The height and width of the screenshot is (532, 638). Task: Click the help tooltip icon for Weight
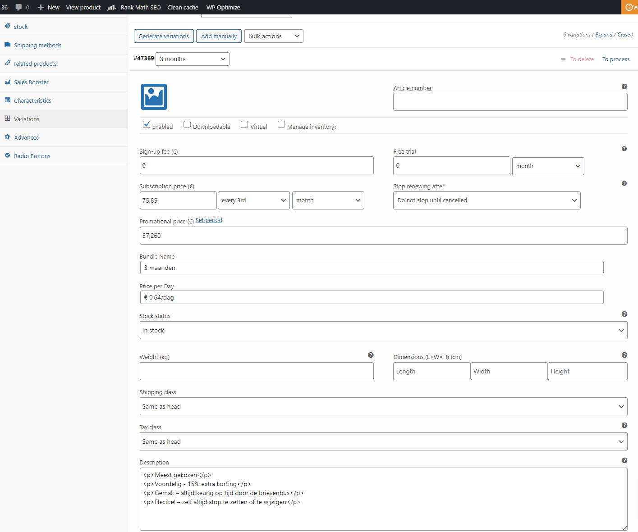point(370,355)
